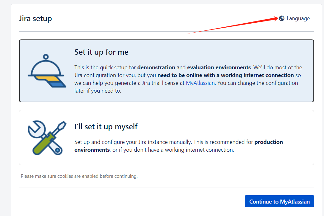Image resolution: width=324 pixels, height=216 pixels.
Task: Click the bold "evaluation environments" text
Action: 219,67
